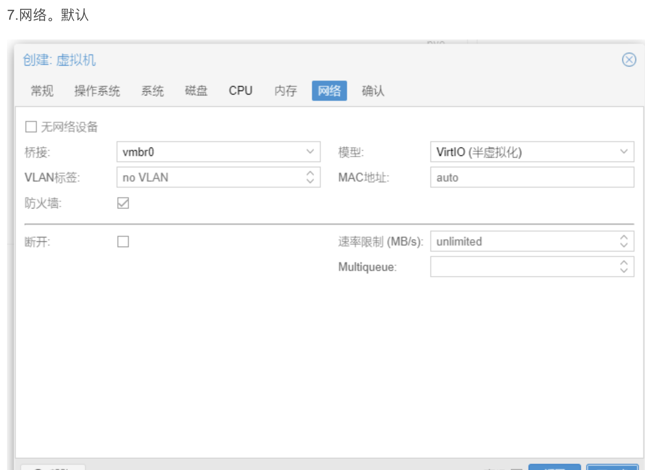Enable the 无网络设备 checkbox
645x470 pixels.
coord(31,127)
